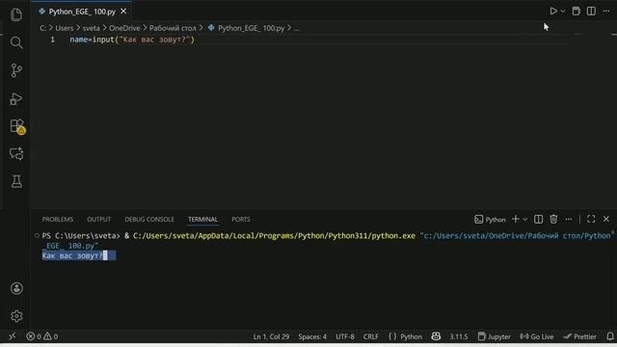Open remote window from status bar
Image resolution: width=617 pixels, height=347 pixels.
tap(12, 336)
